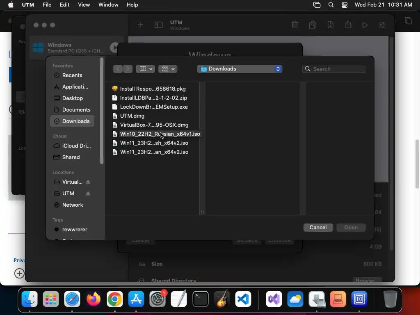The image size is (420, 315).
Task: Select the UTM.dmg file
Action: pyautogui.click(x=132, y=116)
